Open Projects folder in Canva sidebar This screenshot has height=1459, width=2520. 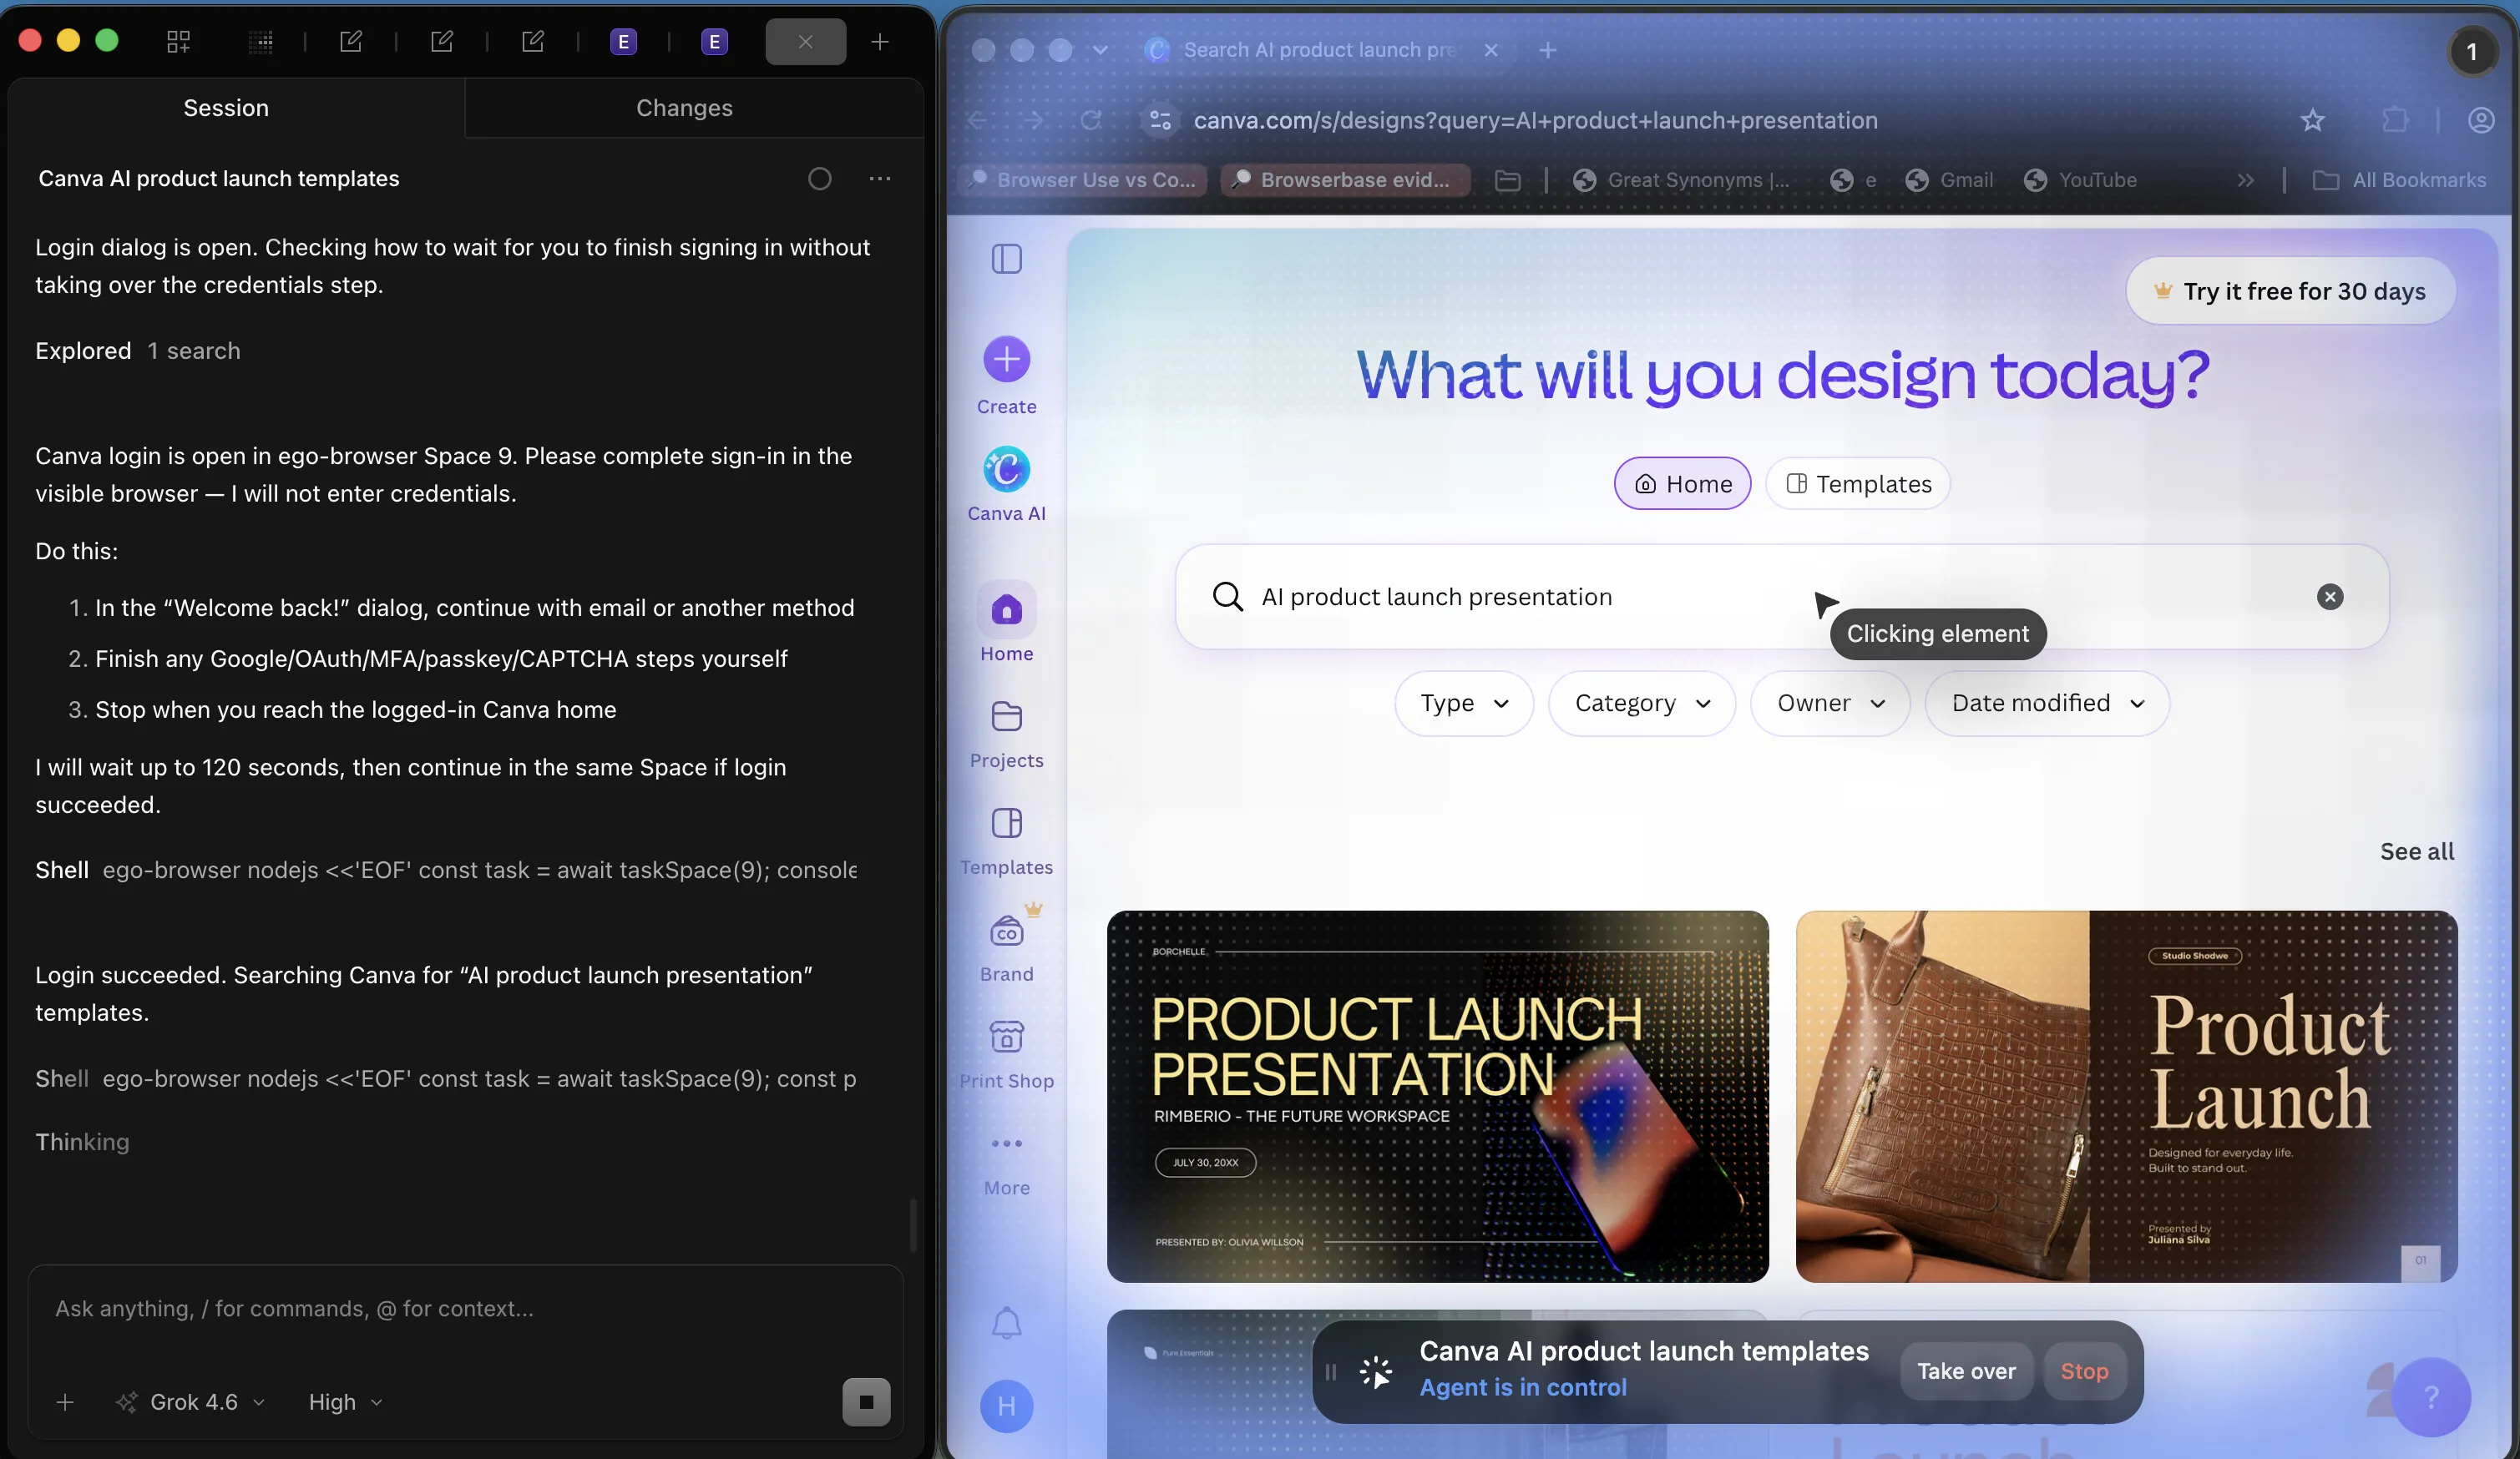[x=1006, y=735]
